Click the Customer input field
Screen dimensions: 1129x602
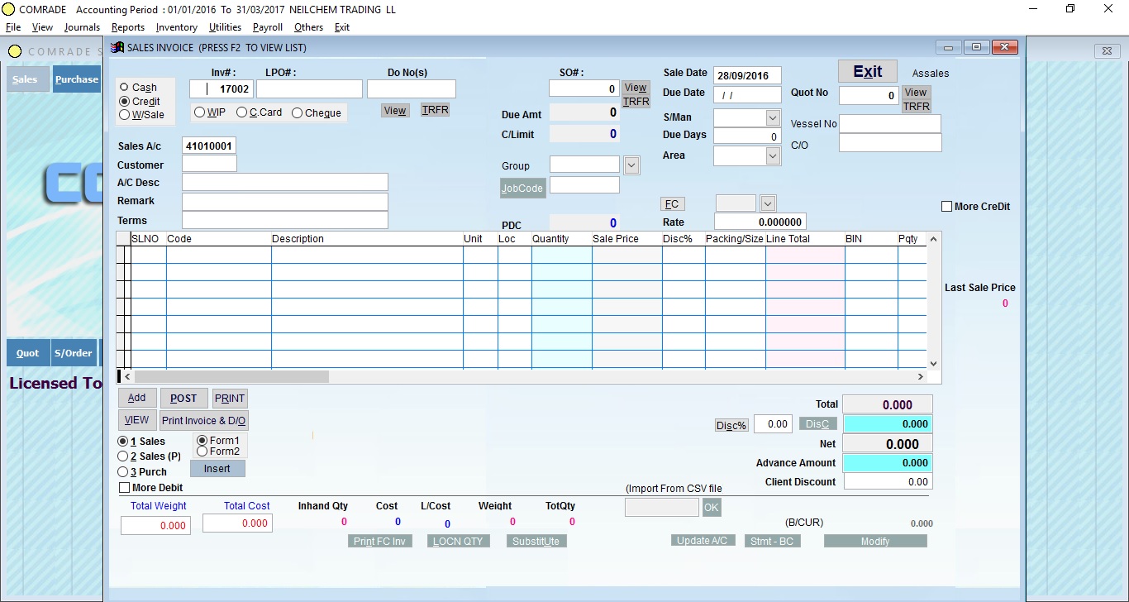209,164
